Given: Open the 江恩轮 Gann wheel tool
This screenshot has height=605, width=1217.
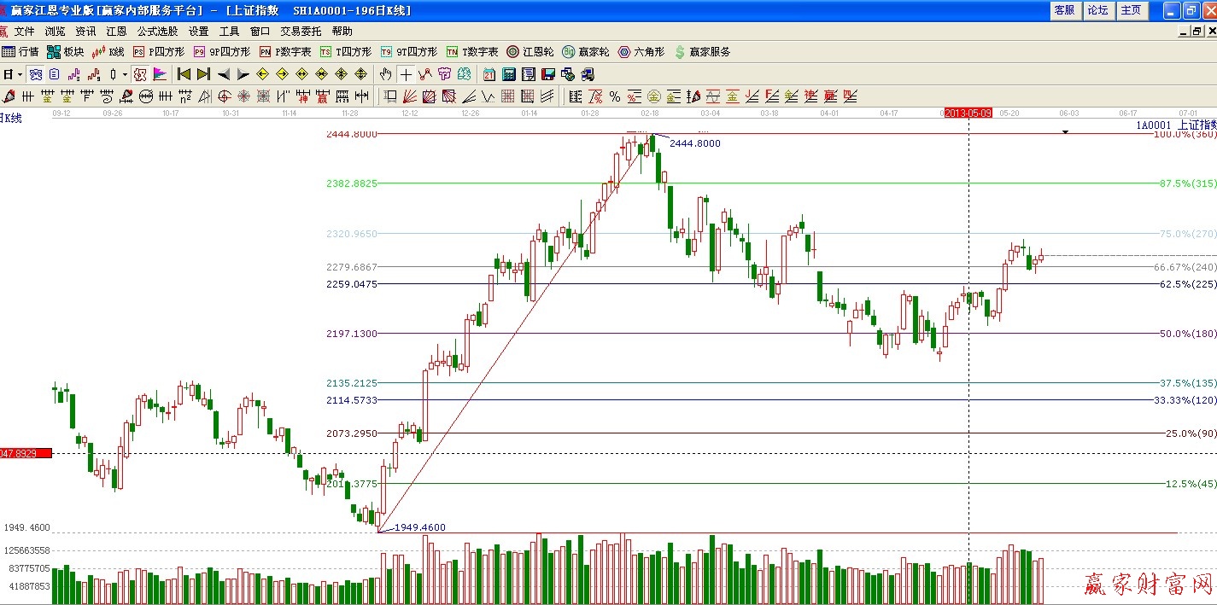Looking at the screenshot, I should (x=530, y=52).
